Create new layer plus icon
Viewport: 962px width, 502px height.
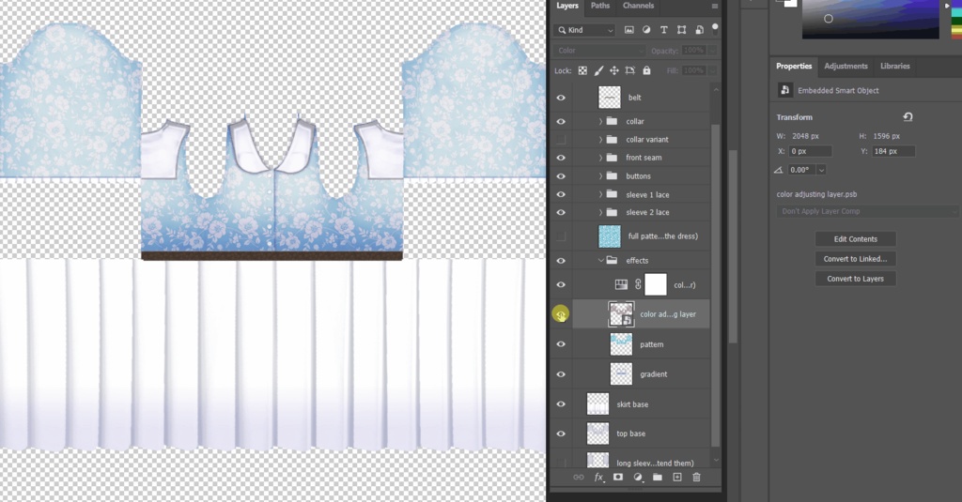pyautogui.click(x=676, y=477)
